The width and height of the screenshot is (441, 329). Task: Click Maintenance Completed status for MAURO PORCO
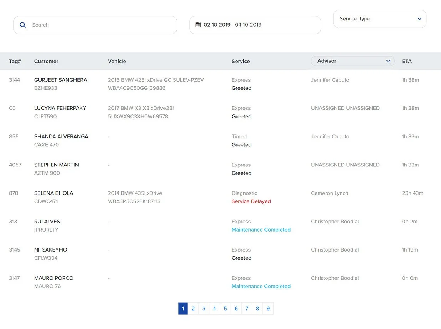click(x=261, y=286)
